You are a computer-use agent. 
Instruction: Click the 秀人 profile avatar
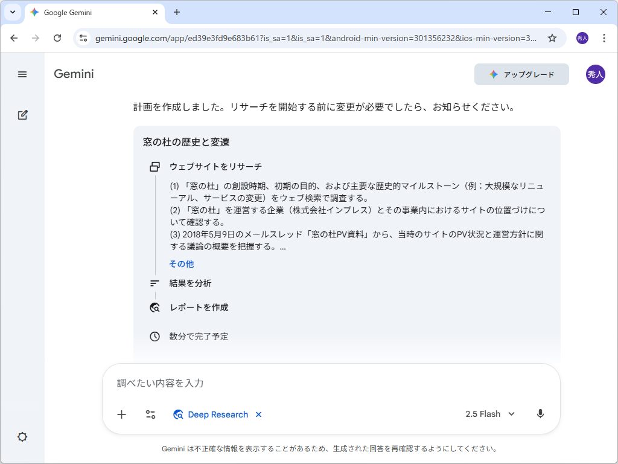pyautogui.click(x=594, y=74)
